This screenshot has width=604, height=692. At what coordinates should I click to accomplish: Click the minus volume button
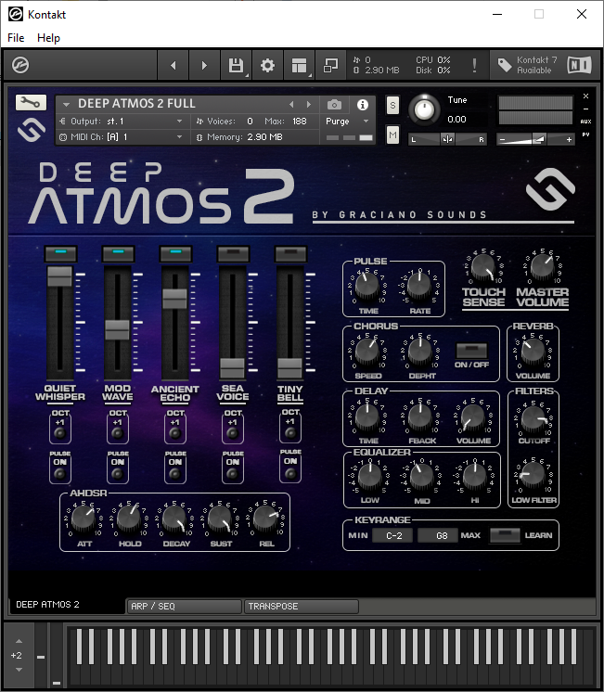pyautogui.click(x=502, y=139)
